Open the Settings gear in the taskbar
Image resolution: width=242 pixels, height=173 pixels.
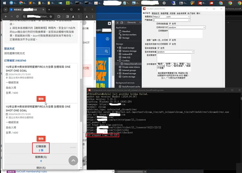coord(164,3)
